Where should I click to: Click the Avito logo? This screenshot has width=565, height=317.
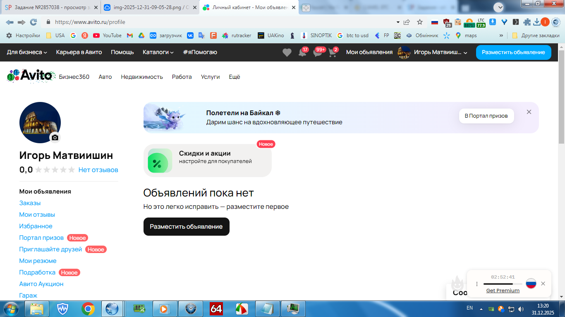tap(31, 76)
